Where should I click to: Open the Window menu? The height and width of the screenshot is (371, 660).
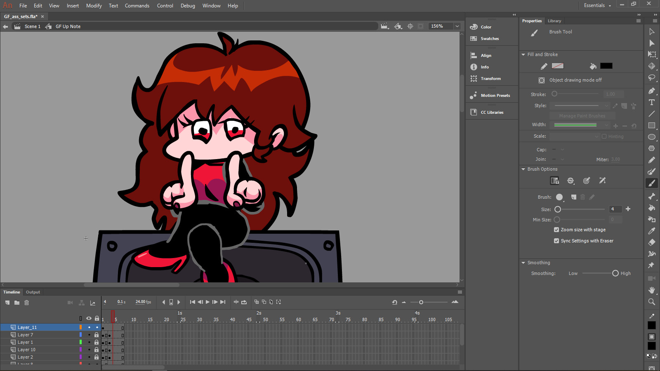click(212, 6)
